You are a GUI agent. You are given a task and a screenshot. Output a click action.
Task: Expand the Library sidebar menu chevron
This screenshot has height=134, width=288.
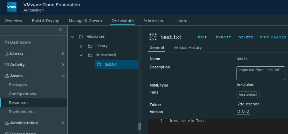(x=63, y=53)
